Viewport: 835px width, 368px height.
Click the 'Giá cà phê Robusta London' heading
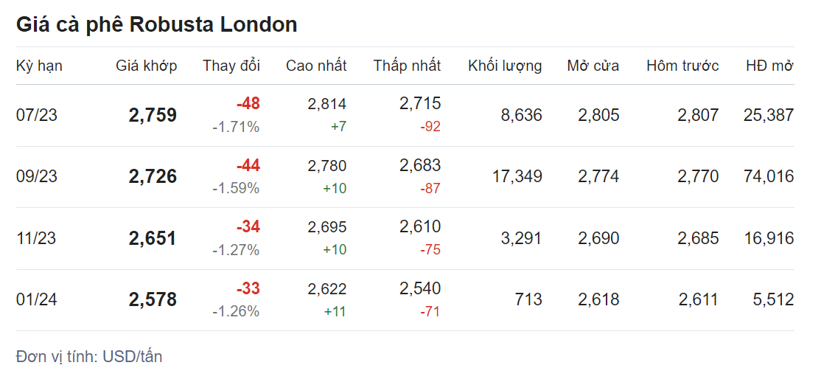pos(156,24)
